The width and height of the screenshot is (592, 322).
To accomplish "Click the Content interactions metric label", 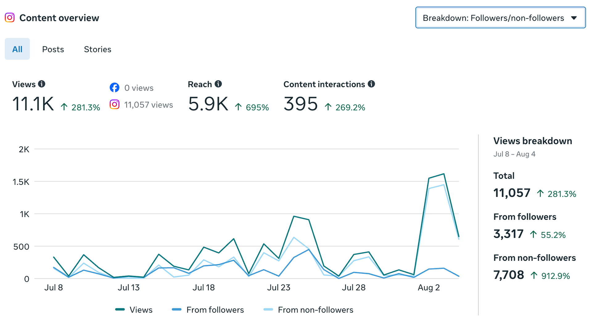I will 324,84.
